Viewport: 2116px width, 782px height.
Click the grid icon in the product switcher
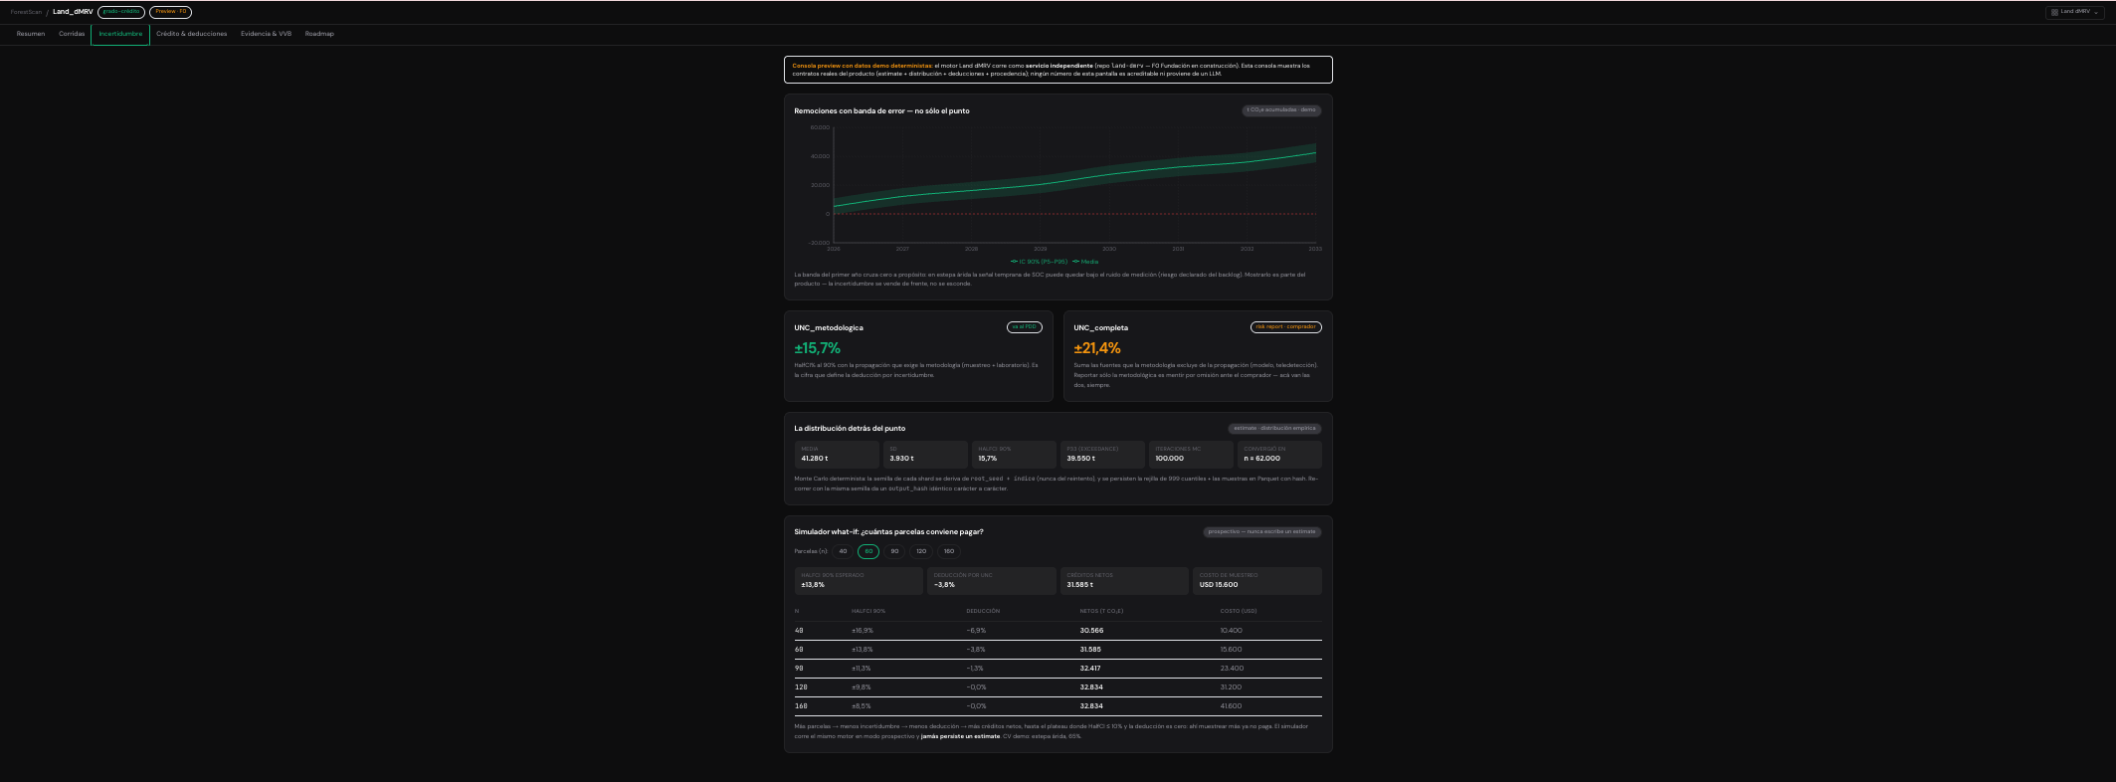pyautogui.click(x=2054, y=12)
